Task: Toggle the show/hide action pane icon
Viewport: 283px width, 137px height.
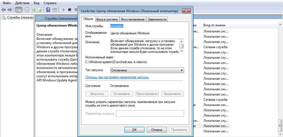Action: [54, 10]
